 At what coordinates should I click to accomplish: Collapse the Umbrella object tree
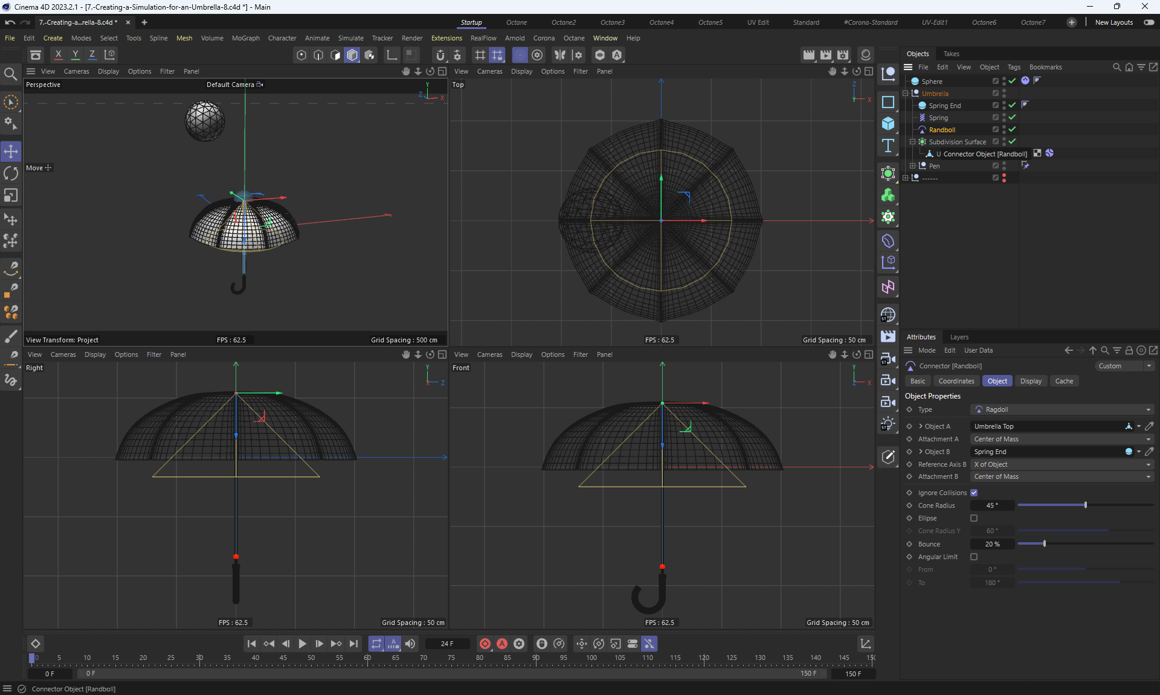905,94
